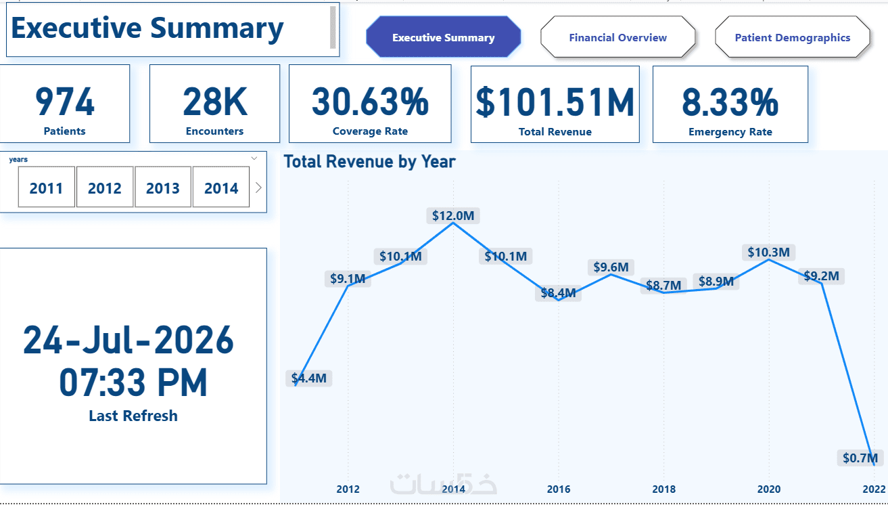Click the $101.51M Total Revenue card

pyautogui.click(x=555, y=104)
